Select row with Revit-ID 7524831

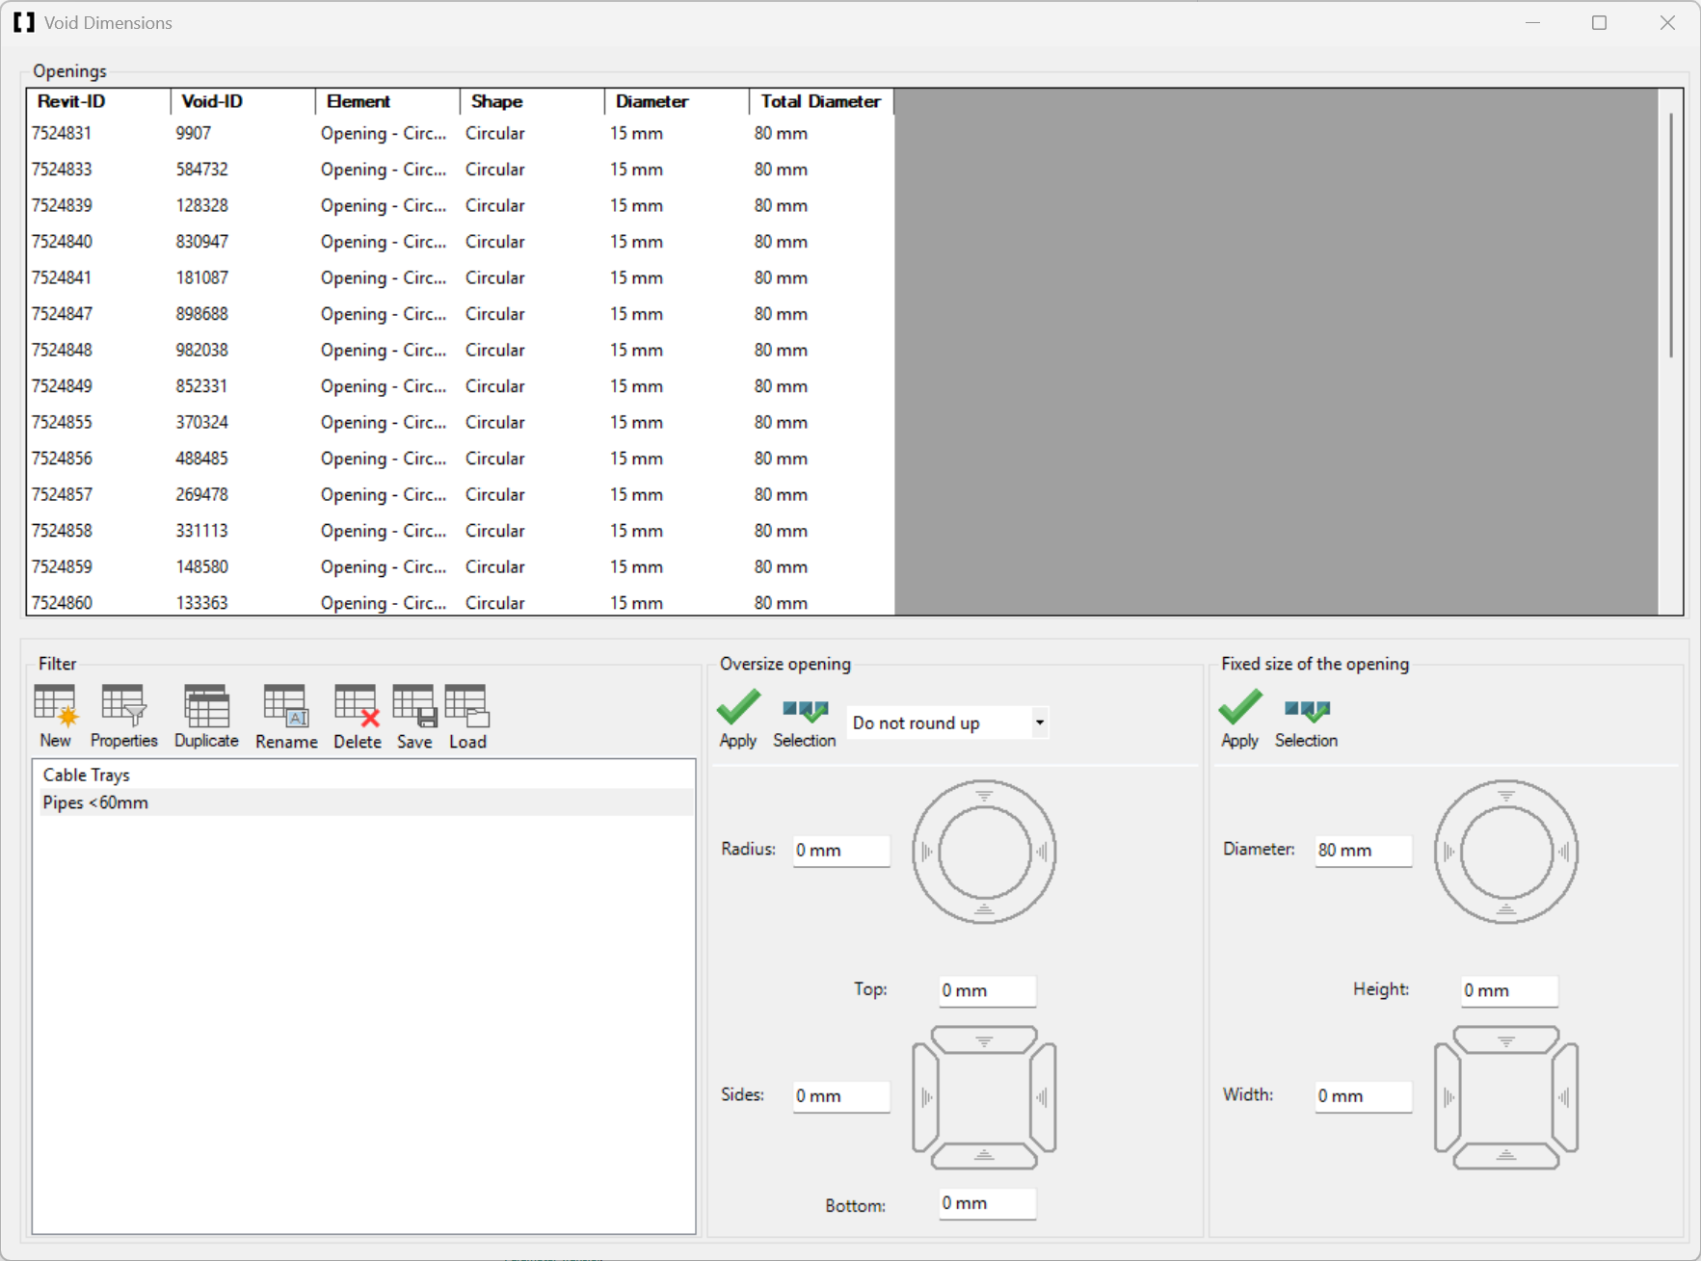pyautogui.click(x=461, y=133)
